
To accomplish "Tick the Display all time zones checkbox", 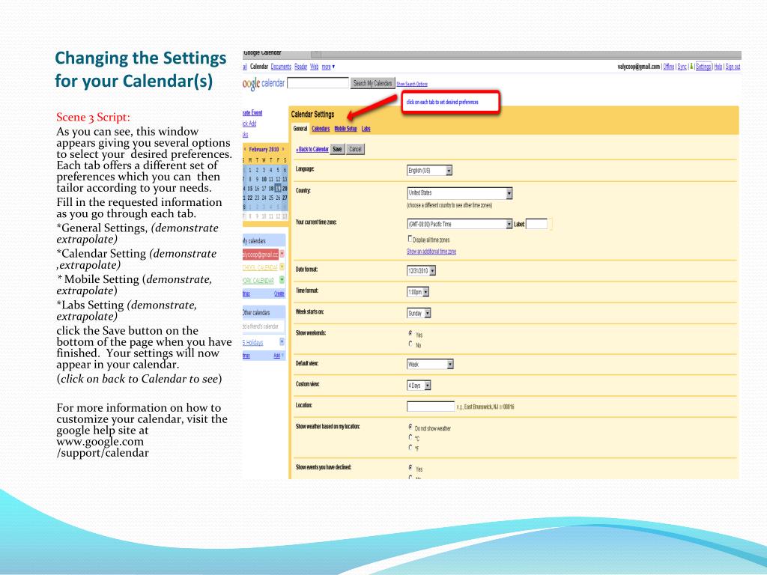I will [x=410, y=239].
